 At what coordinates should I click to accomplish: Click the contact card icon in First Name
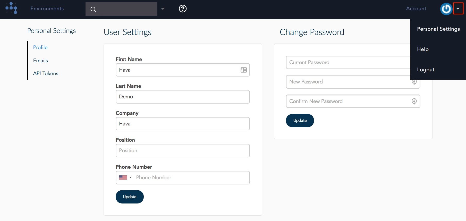tap(243, 70)
